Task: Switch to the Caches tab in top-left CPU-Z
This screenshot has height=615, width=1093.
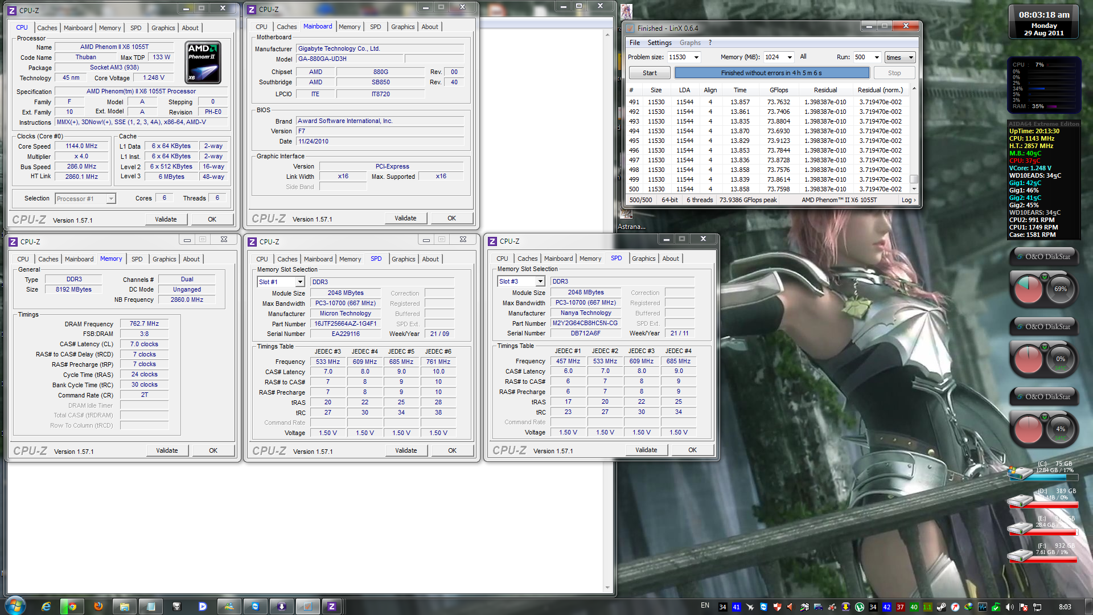Action: coord(47,28)
